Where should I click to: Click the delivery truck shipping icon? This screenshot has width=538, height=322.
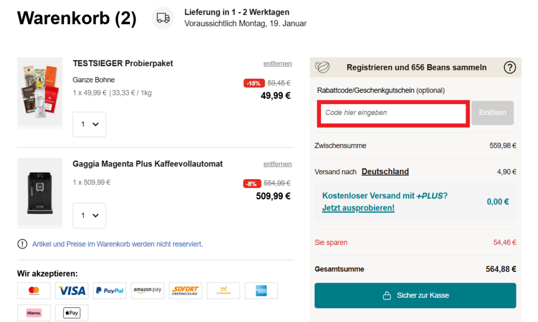point(162,18)
